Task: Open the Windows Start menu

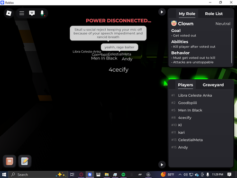Action: [4, 175]
